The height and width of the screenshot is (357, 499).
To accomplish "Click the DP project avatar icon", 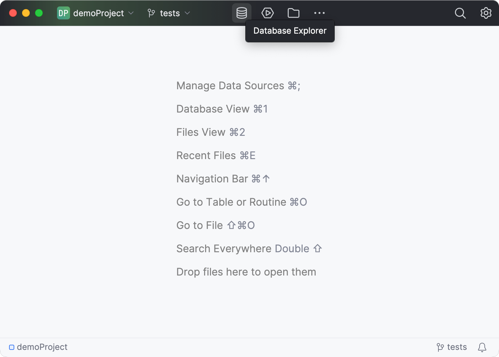I will pos(64,13).
